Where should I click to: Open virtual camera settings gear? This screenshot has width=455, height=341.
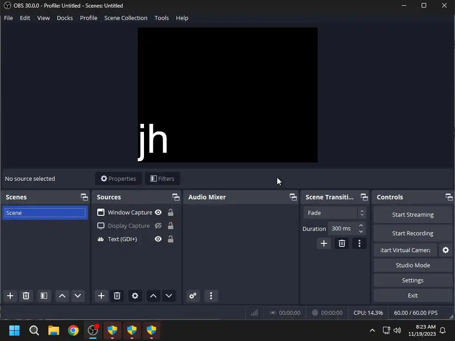click(x=446, y=250)
